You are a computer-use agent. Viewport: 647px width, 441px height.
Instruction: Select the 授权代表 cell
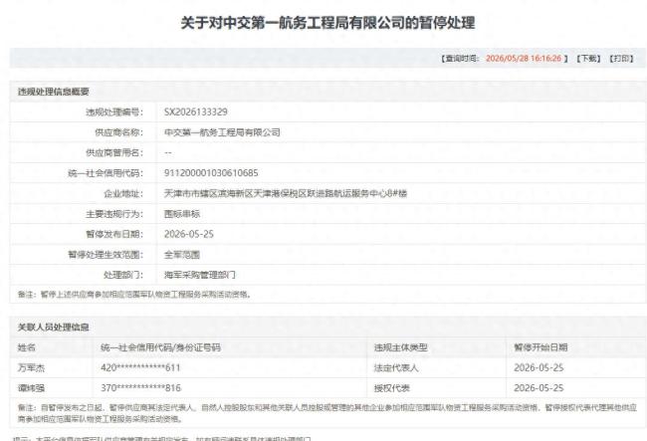tap(391, 388)
